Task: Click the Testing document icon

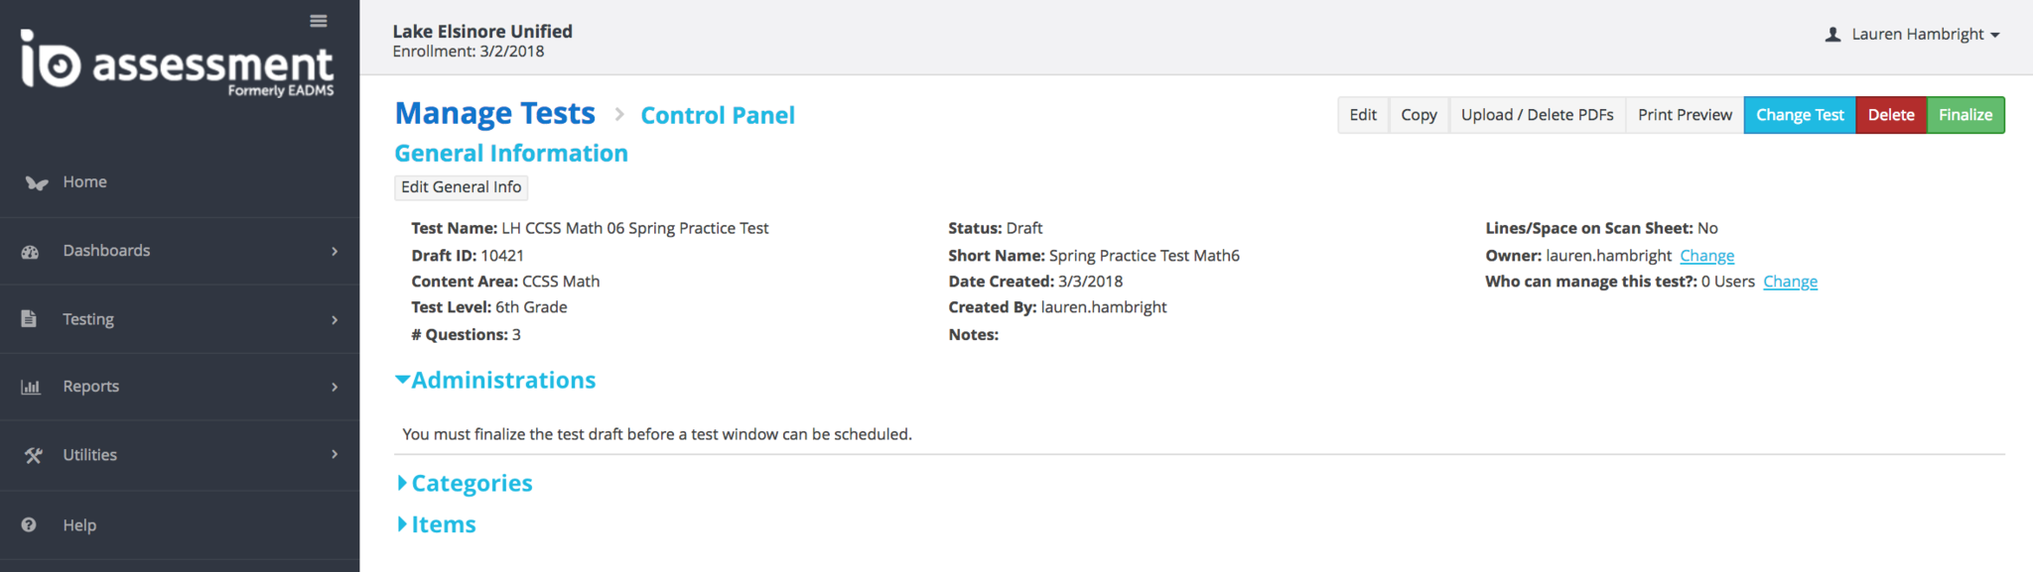Action: click(29, 319)
